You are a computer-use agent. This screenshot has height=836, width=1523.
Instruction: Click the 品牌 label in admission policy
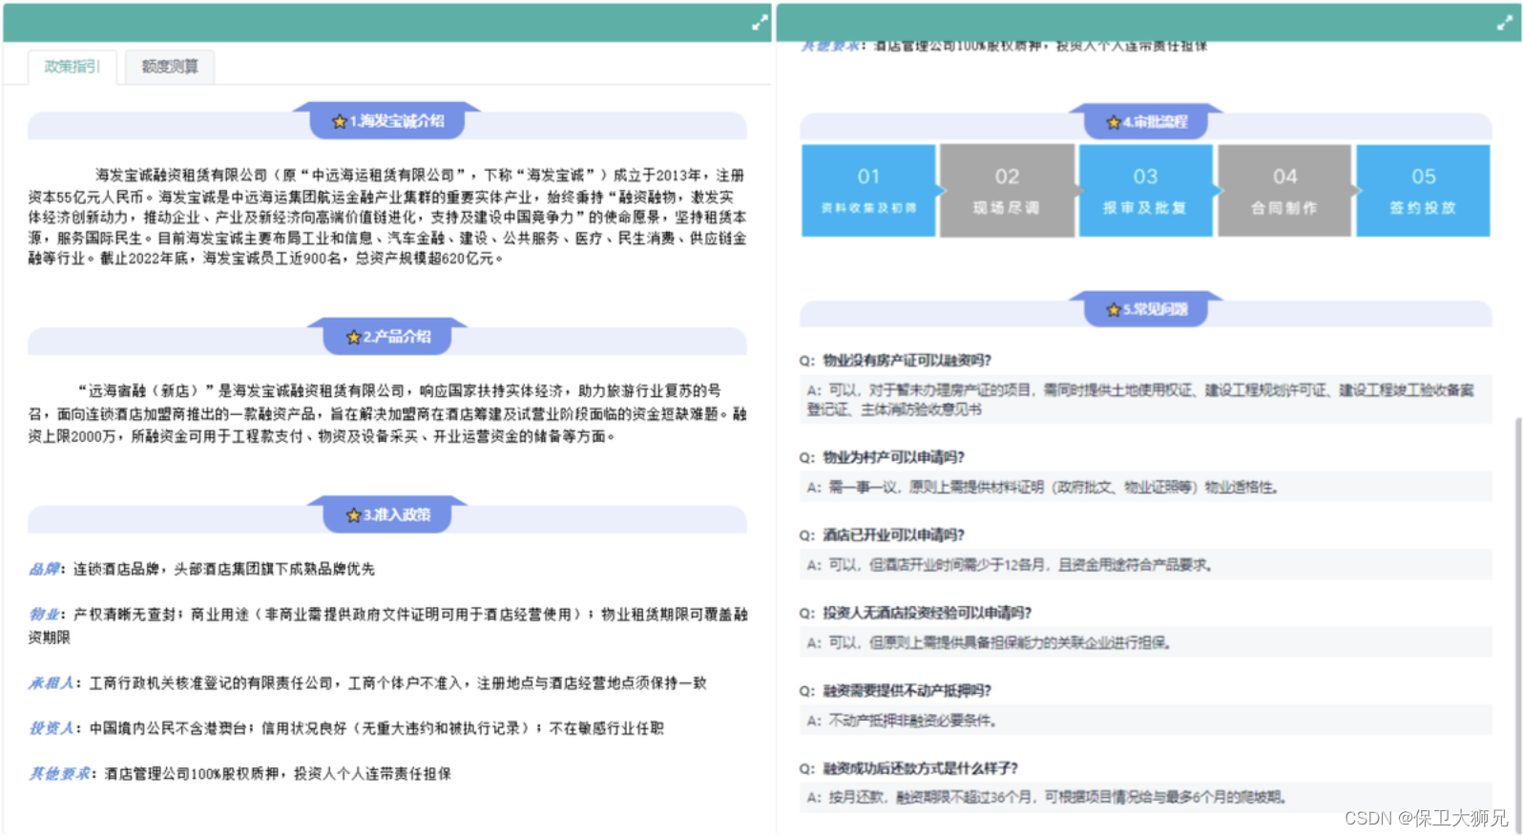click(x=44, y=569)
